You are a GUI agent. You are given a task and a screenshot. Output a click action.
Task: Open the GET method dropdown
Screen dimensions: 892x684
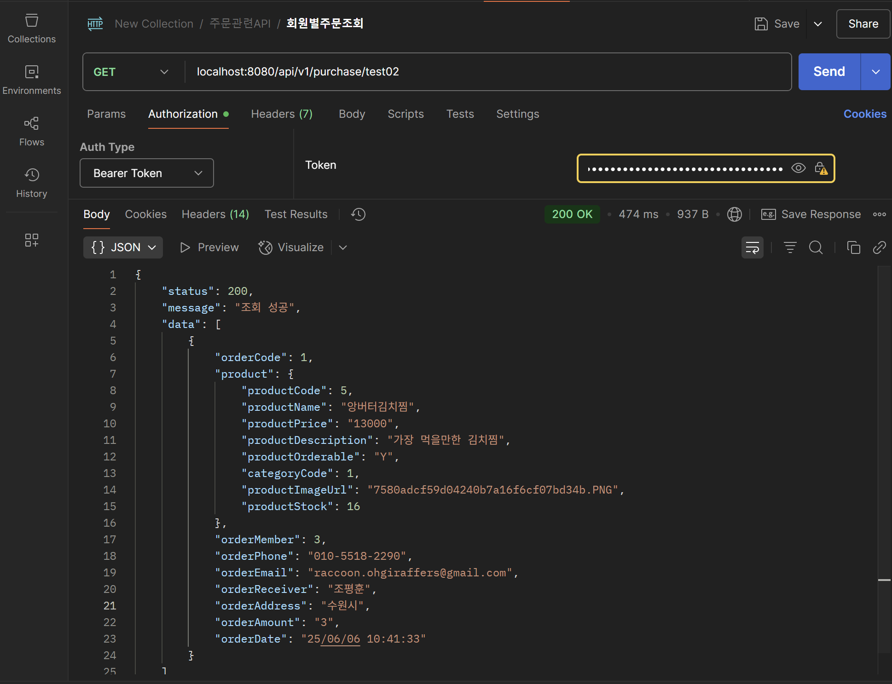(132, 72)
